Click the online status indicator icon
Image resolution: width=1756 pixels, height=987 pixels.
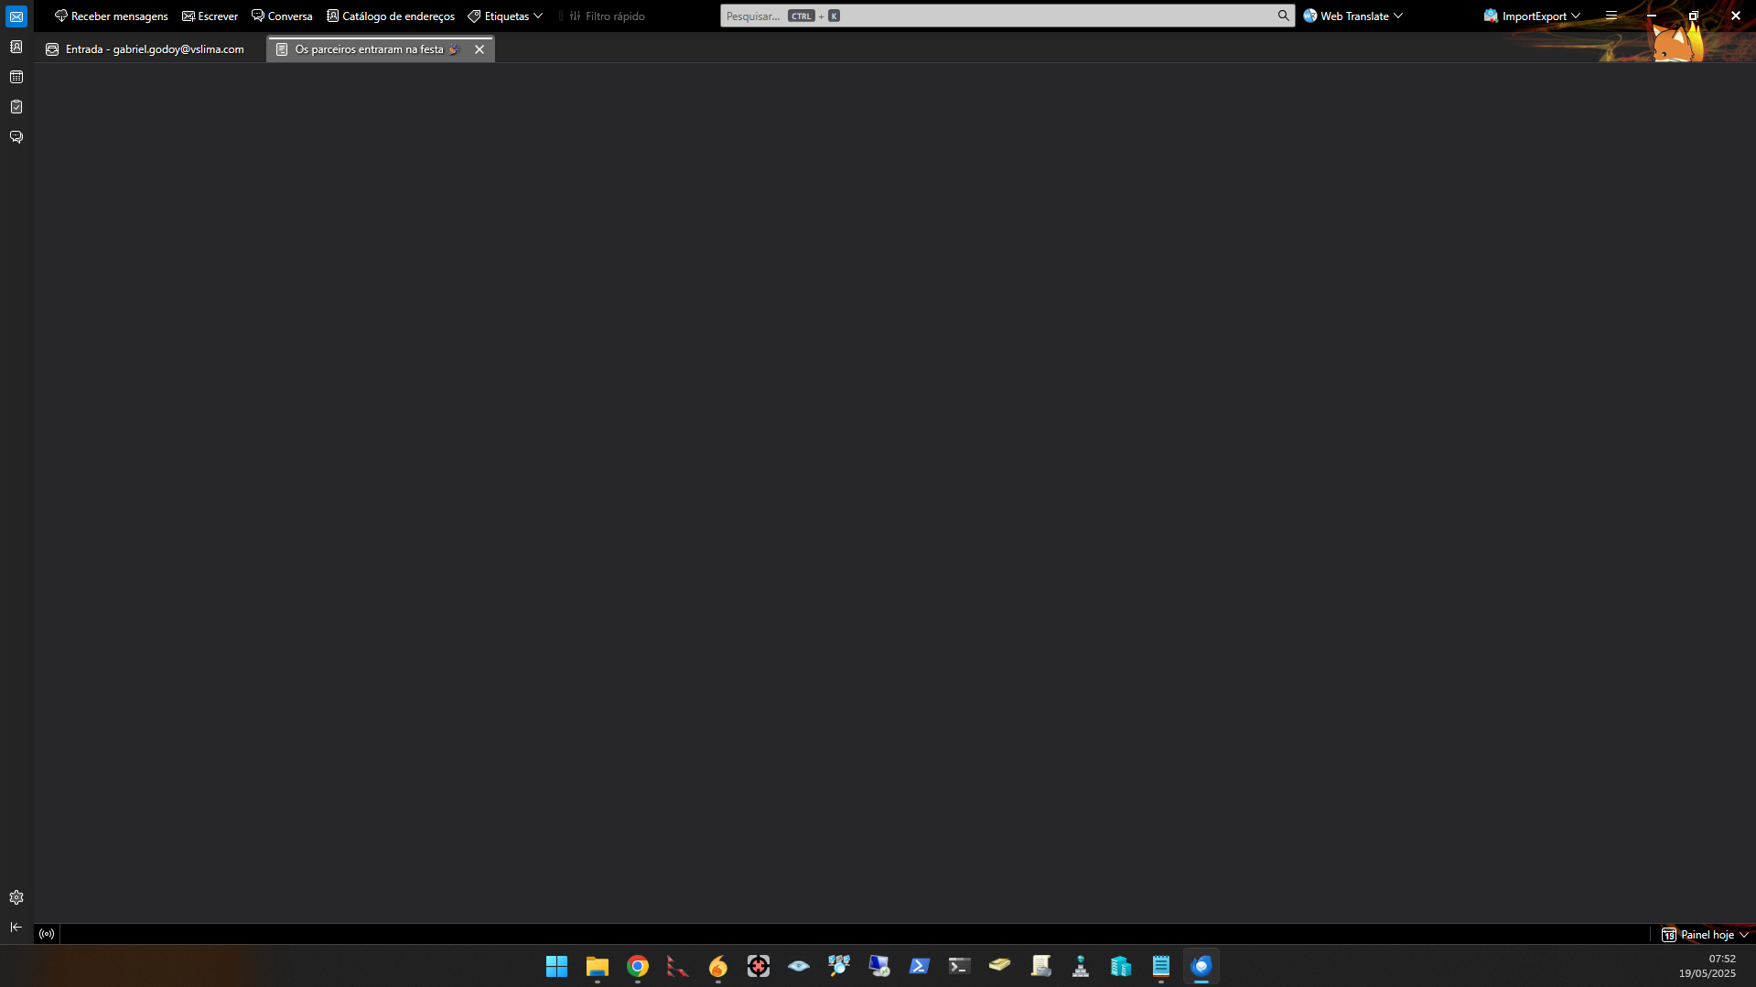coord(47,934)
